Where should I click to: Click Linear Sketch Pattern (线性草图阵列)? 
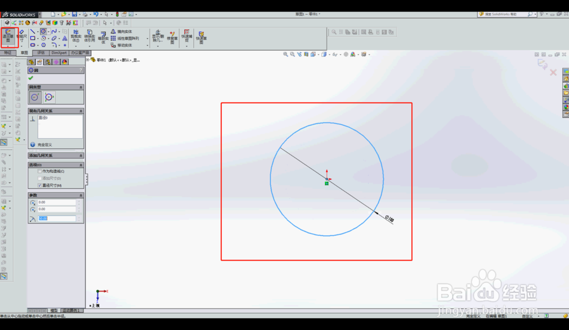point(125,39)
